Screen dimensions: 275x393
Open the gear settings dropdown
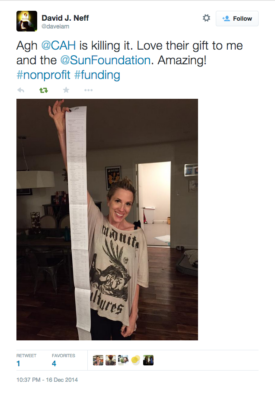pos(206,18)
